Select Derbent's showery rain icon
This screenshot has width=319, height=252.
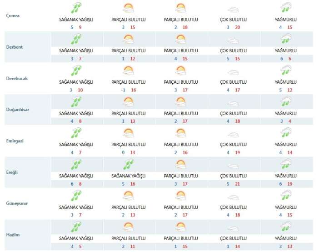point(76,39)
